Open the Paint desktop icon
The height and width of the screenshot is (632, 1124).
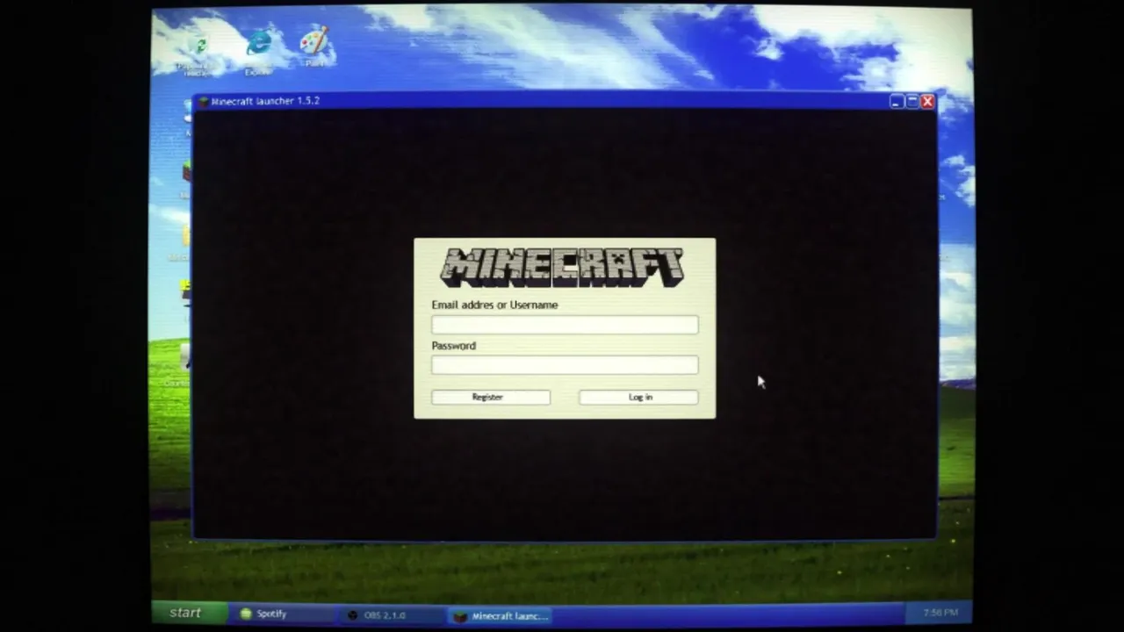[314, 47]
